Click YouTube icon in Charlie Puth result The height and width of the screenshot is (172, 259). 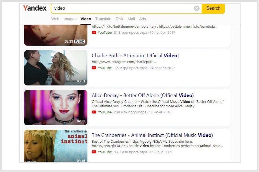point(94,68)
